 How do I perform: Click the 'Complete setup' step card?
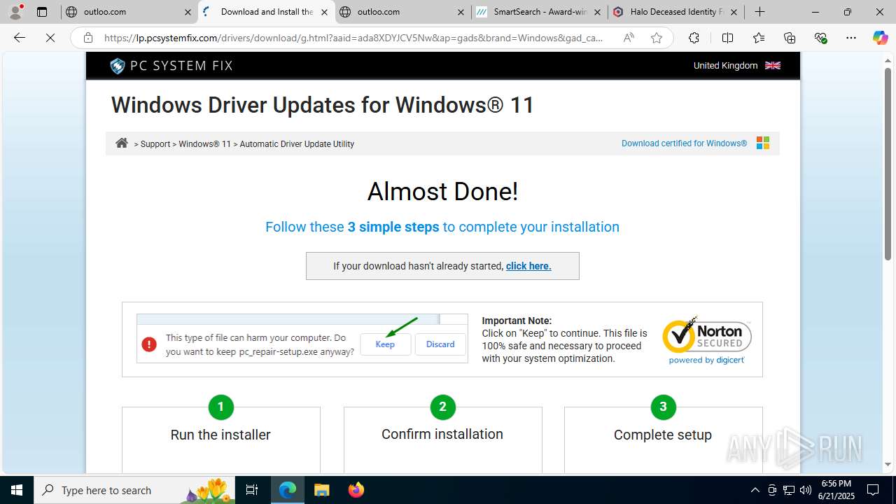663,438
